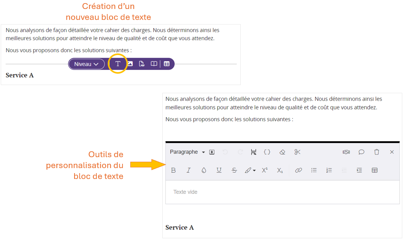Apply strikethrough to text

(234, 170)
